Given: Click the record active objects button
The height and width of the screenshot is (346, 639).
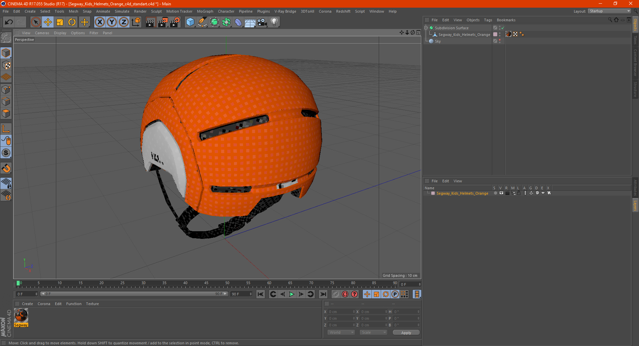Looking at the screenshot, I should click(336, 294).
